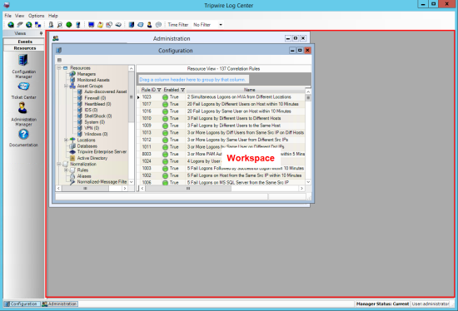Expand the Rules tree node
The height and width of the screenshot is (311, 458).
point(67,170)
